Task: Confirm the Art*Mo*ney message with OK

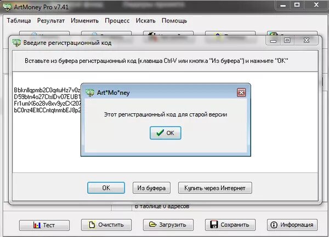Action: pos(166,133)
